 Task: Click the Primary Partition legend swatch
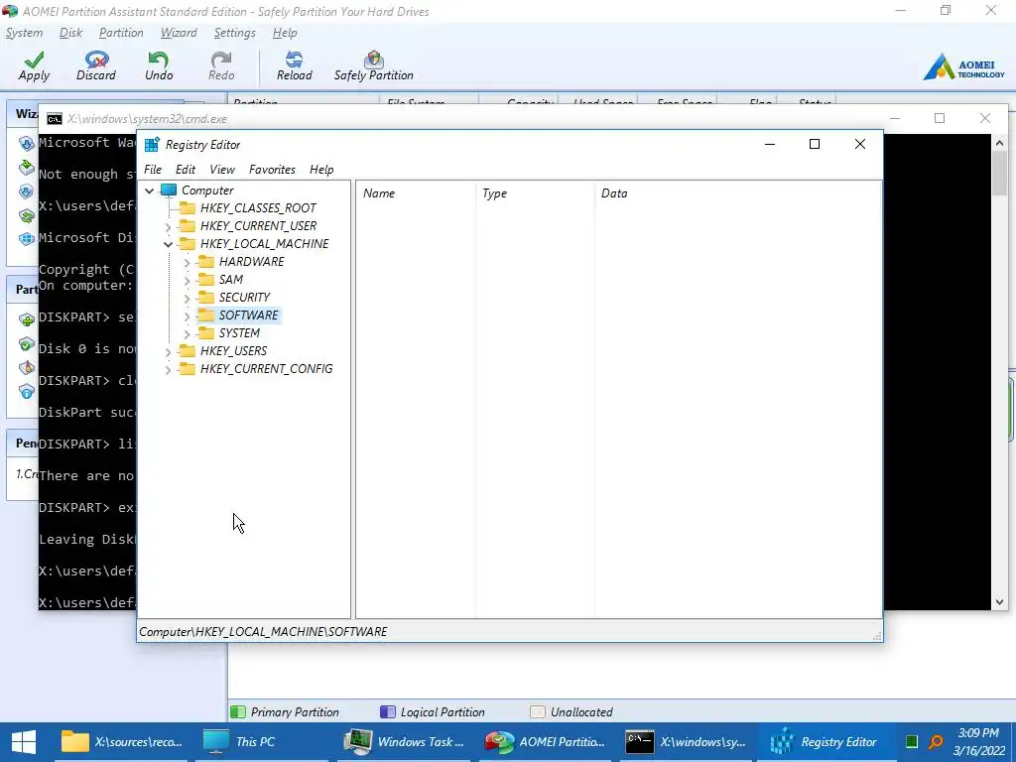(238, 711)
